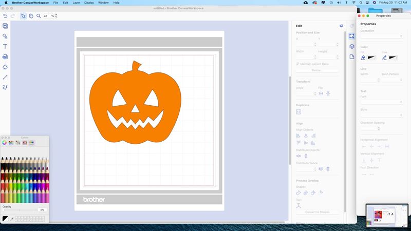Open the Shapes tool in left sidebar
The image size is (411, 231).
5,36
